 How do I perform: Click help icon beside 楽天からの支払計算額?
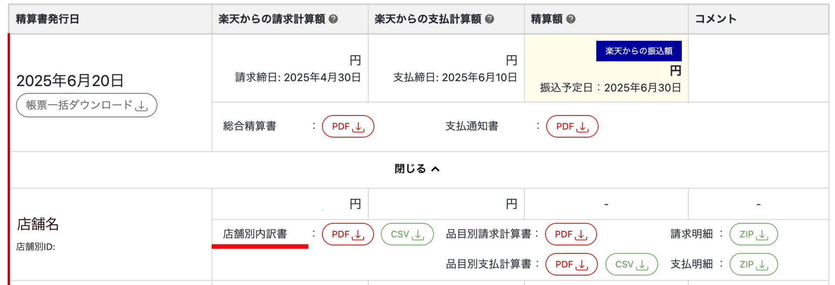pos(489,19)
